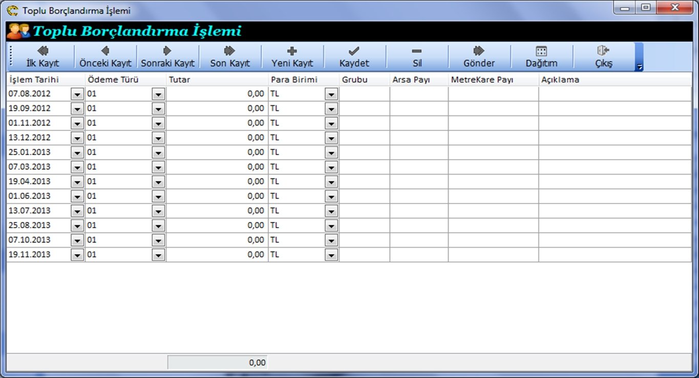Open date dropdown for 07.08.2012 row
Image resolution: width=699 pixels, height=378 pixels.
coord(77,94)
